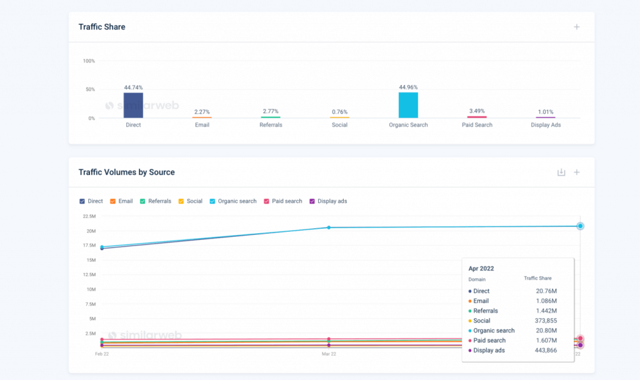Click the plus icon beside the download icon
Screen dimensions: 640x380
[576, 172]
